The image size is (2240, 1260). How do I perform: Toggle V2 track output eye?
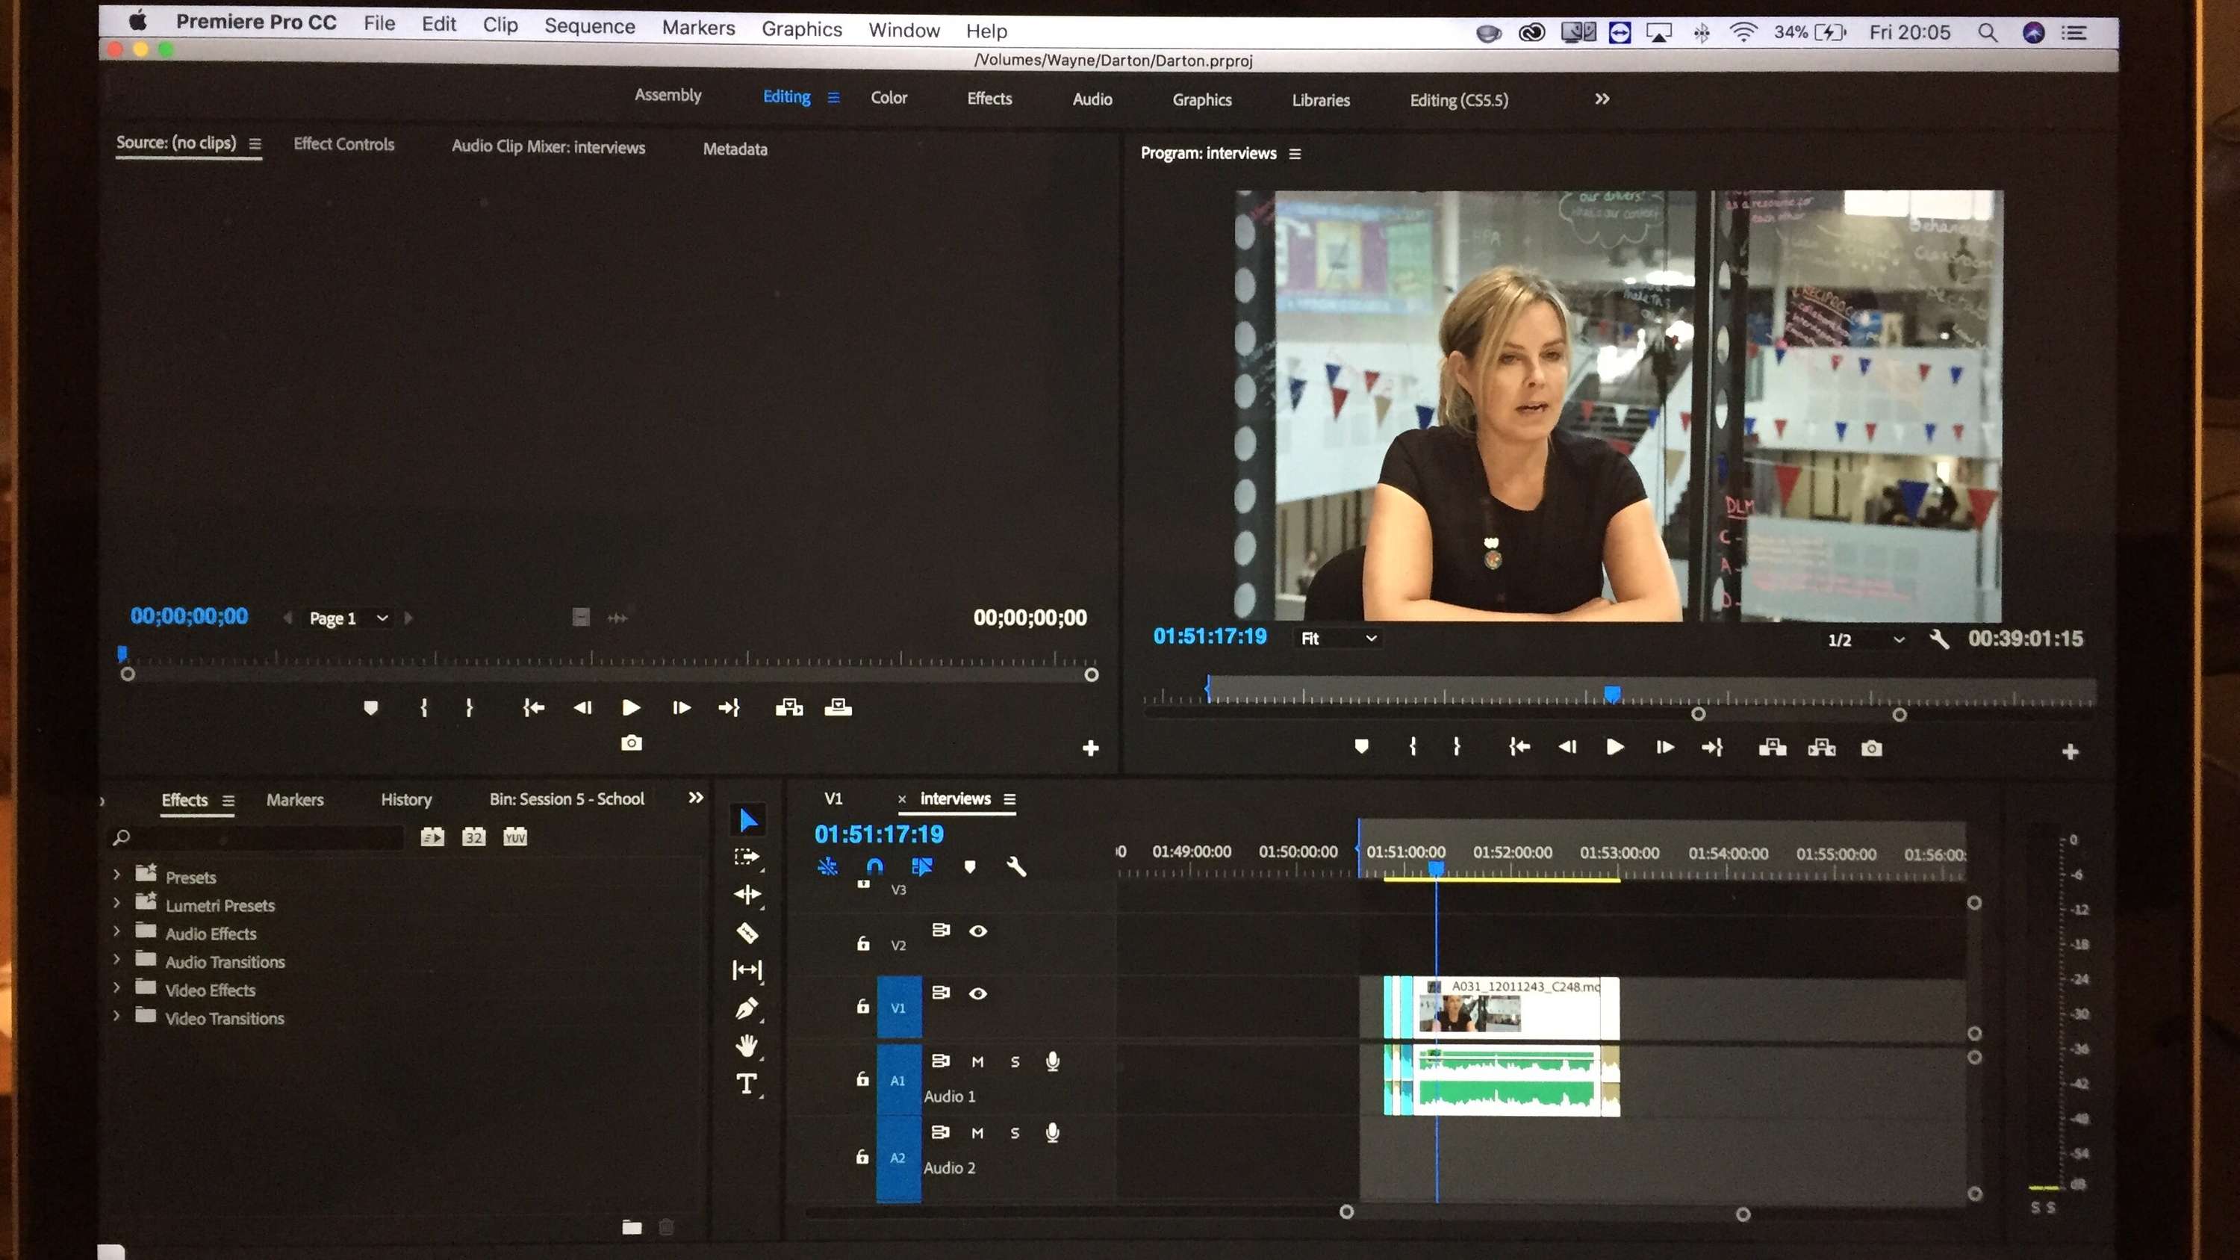pos(978,931)
